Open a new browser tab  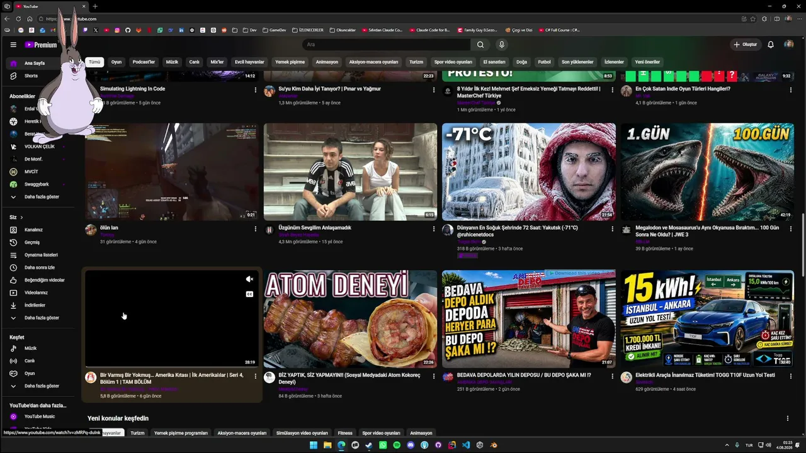point(95,6)
